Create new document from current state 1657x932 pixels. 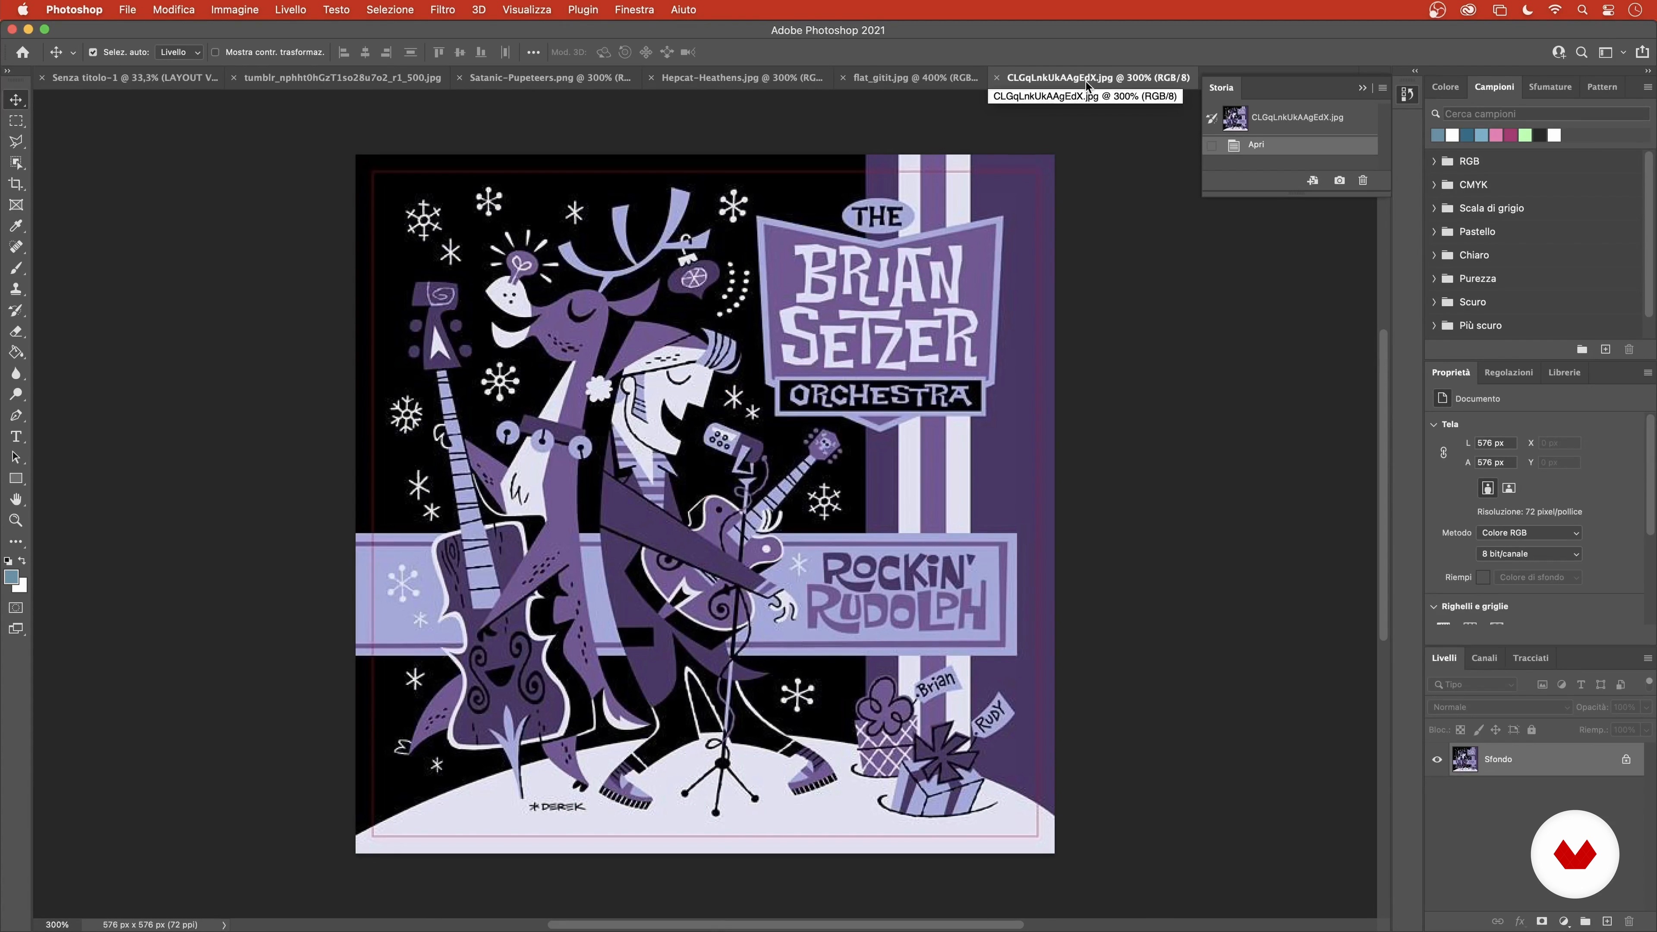1313,181
